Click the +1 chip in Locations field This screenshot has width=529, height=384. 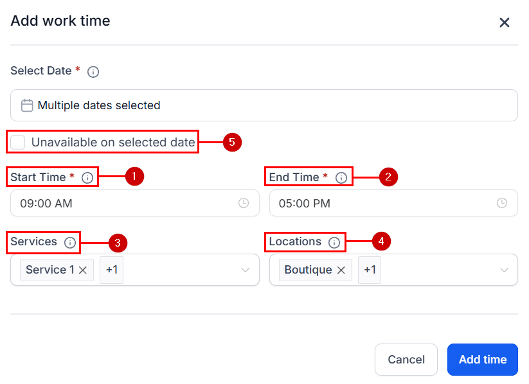click(x=369, y=270)
